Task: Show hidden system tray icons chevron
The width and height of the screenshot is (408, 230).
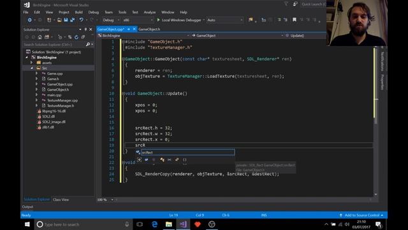Action: coord(326,224)
